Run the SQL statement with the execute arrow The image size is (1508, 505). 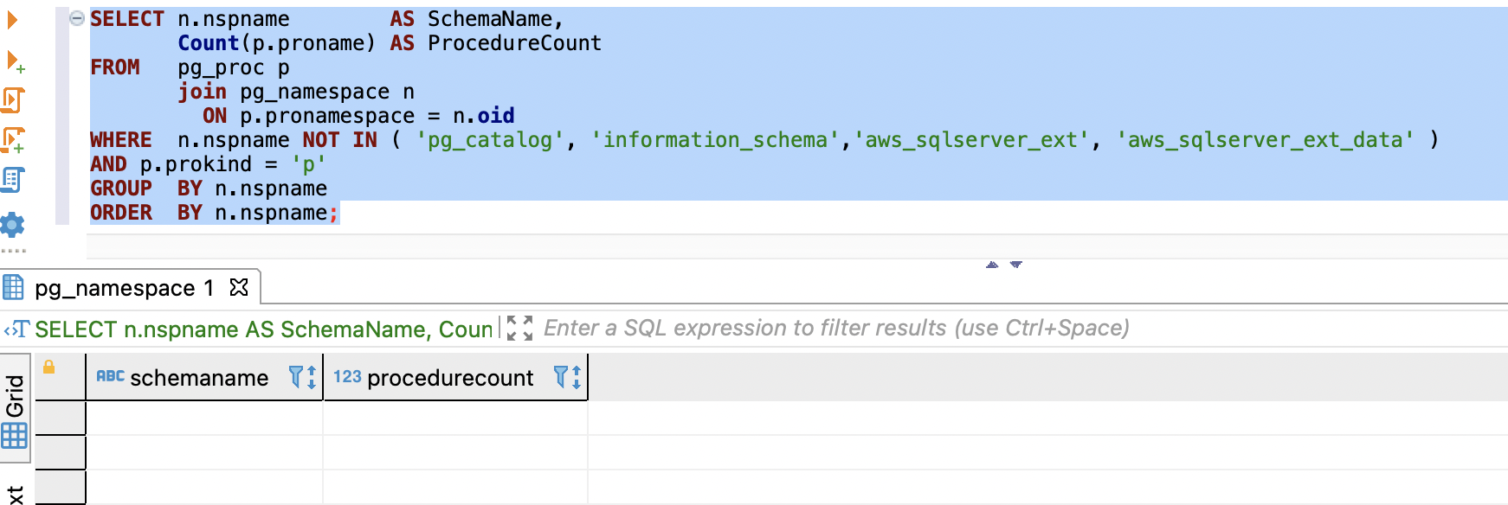12,20
